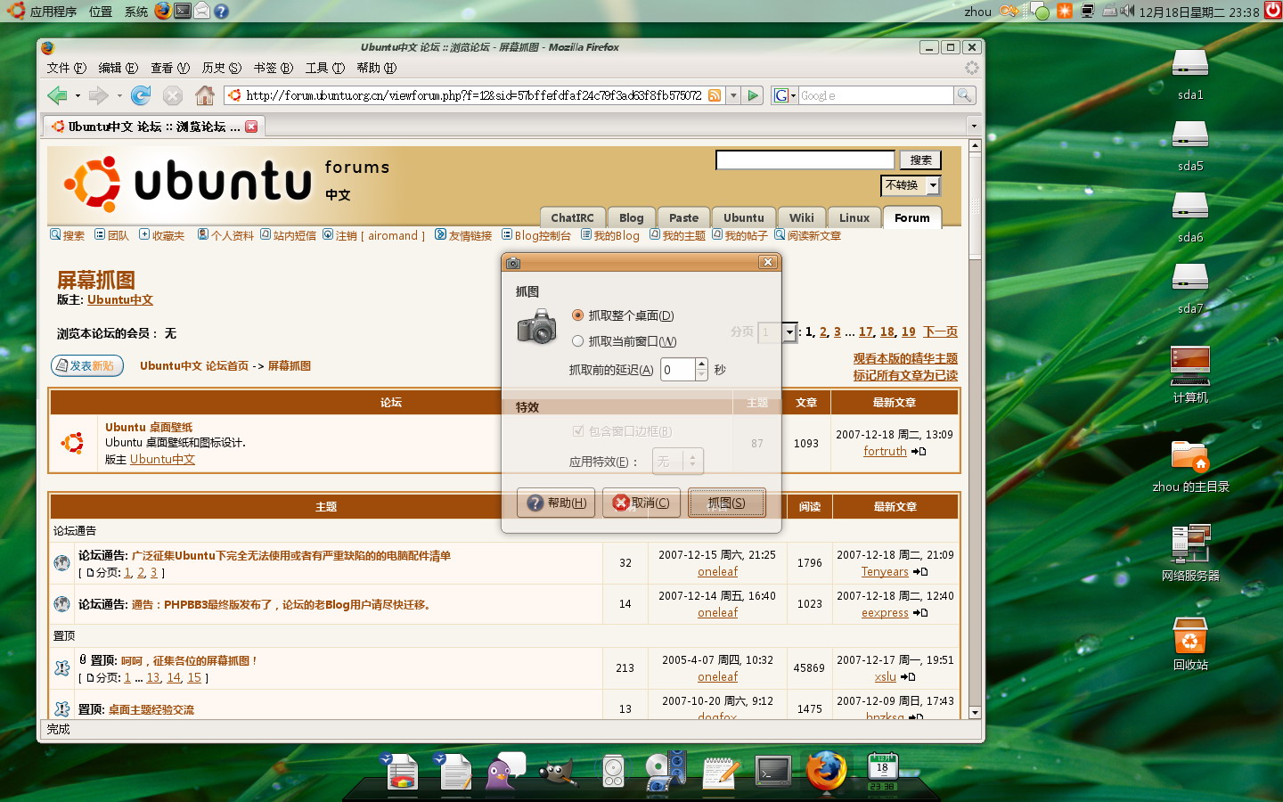Close the Ubuntu中文 论坛 tab with red X
This screenshot has width=1283, height=802.
[251, 127]
